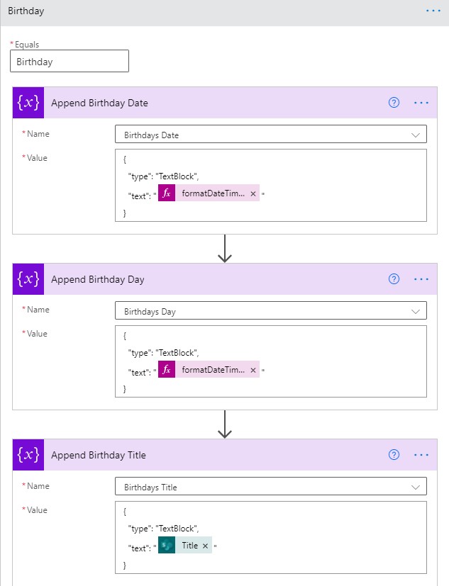Screen dimensions: 449x586
Task: Click the Append Birthday Date variable icon
Action: (x=28, y=103)
